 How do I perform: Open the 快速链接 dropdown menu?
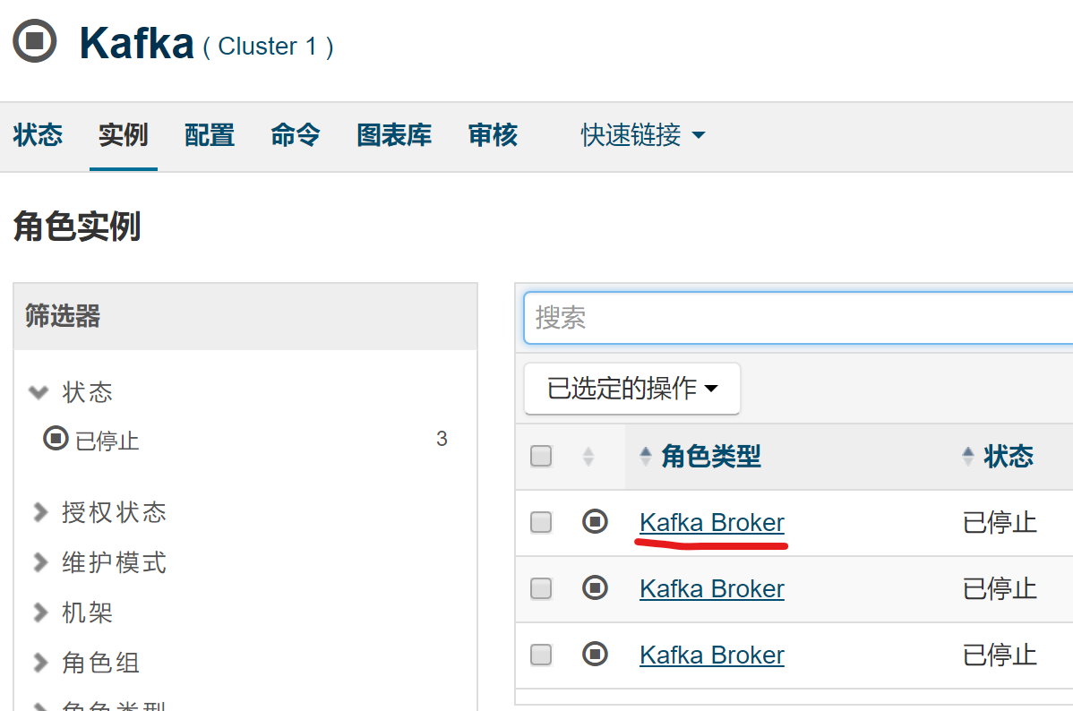642,135
